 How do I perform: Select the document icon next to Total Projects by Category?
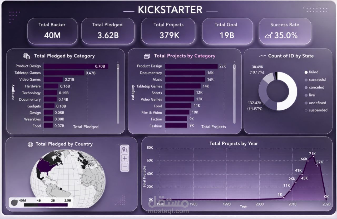[146, 56]
